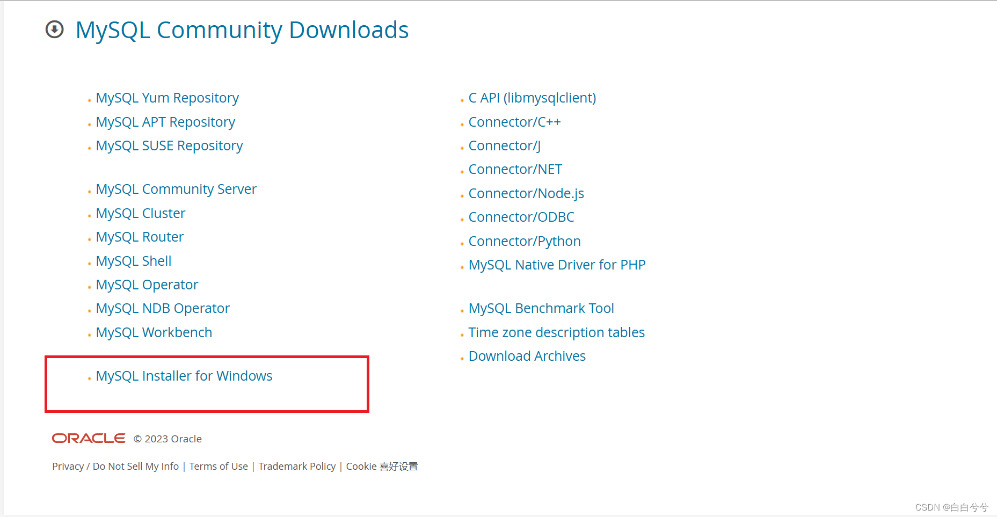Open the Terms of Use page
This screenshot has width=997, height=517.
point(219,466)
